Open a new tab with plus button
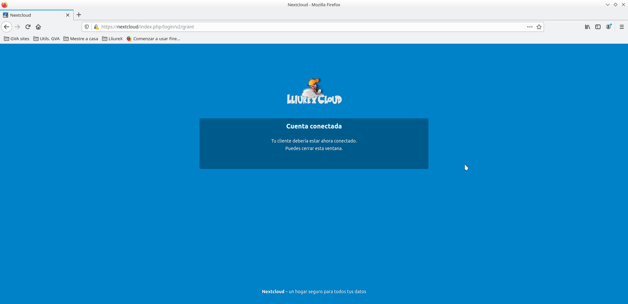This screenshot has width=628, height=304. click(79, 15)
